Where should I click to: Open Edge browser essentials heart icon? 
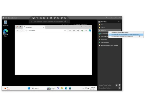[82, 31]
